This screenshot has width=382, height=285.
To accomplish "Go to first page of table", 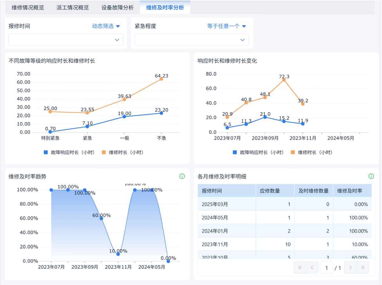I will click(x=300, y=268).
